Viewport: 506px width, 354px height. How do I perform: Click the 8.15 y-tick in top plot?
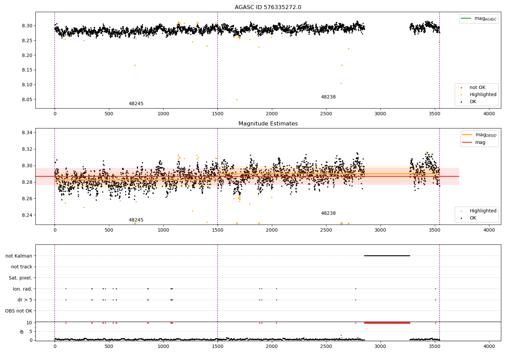point(27,70)
